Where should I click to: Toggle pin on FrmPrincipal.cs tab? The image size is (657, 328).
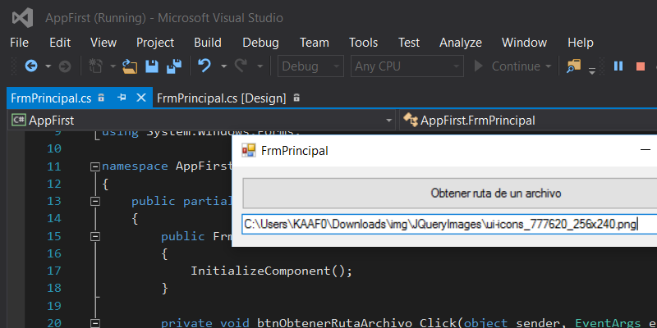tap(122, 98)
